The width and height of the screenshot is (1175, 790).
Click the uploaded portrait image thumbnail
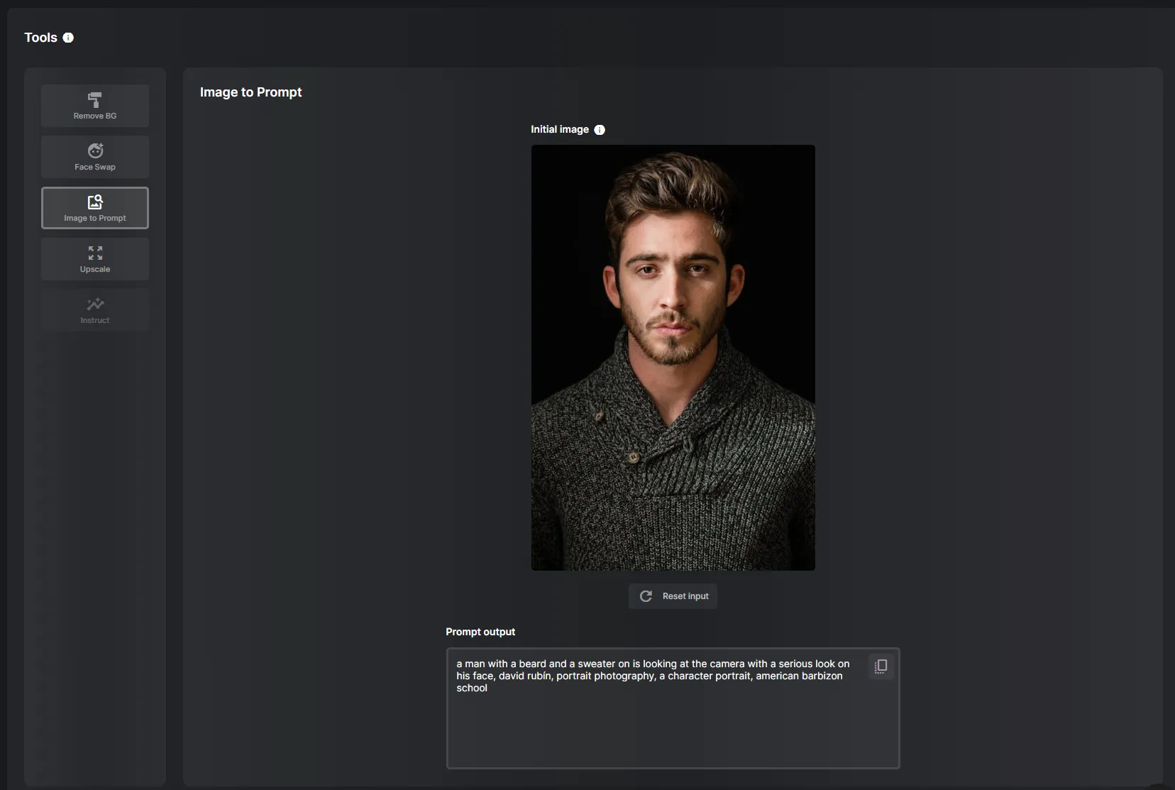(673, 358)
